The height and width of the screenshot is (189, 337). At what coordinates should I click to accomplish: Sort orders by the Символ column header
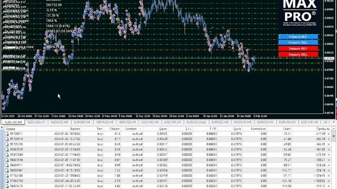tap(132, 129)
